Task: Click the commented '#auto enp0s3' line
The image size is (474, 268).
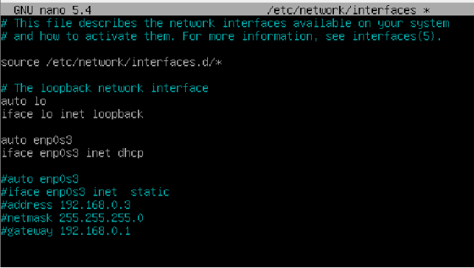Action: [x=40, y=179]
